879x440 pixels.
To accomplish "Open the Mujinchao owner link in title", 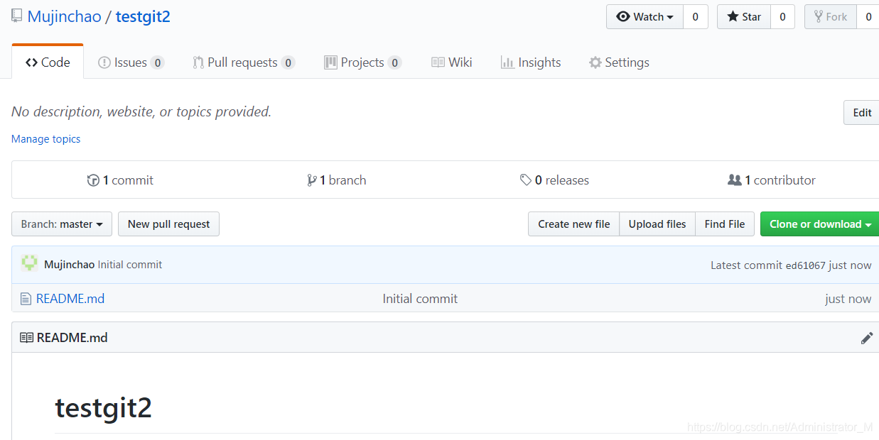I will click(x=65, y=17).
